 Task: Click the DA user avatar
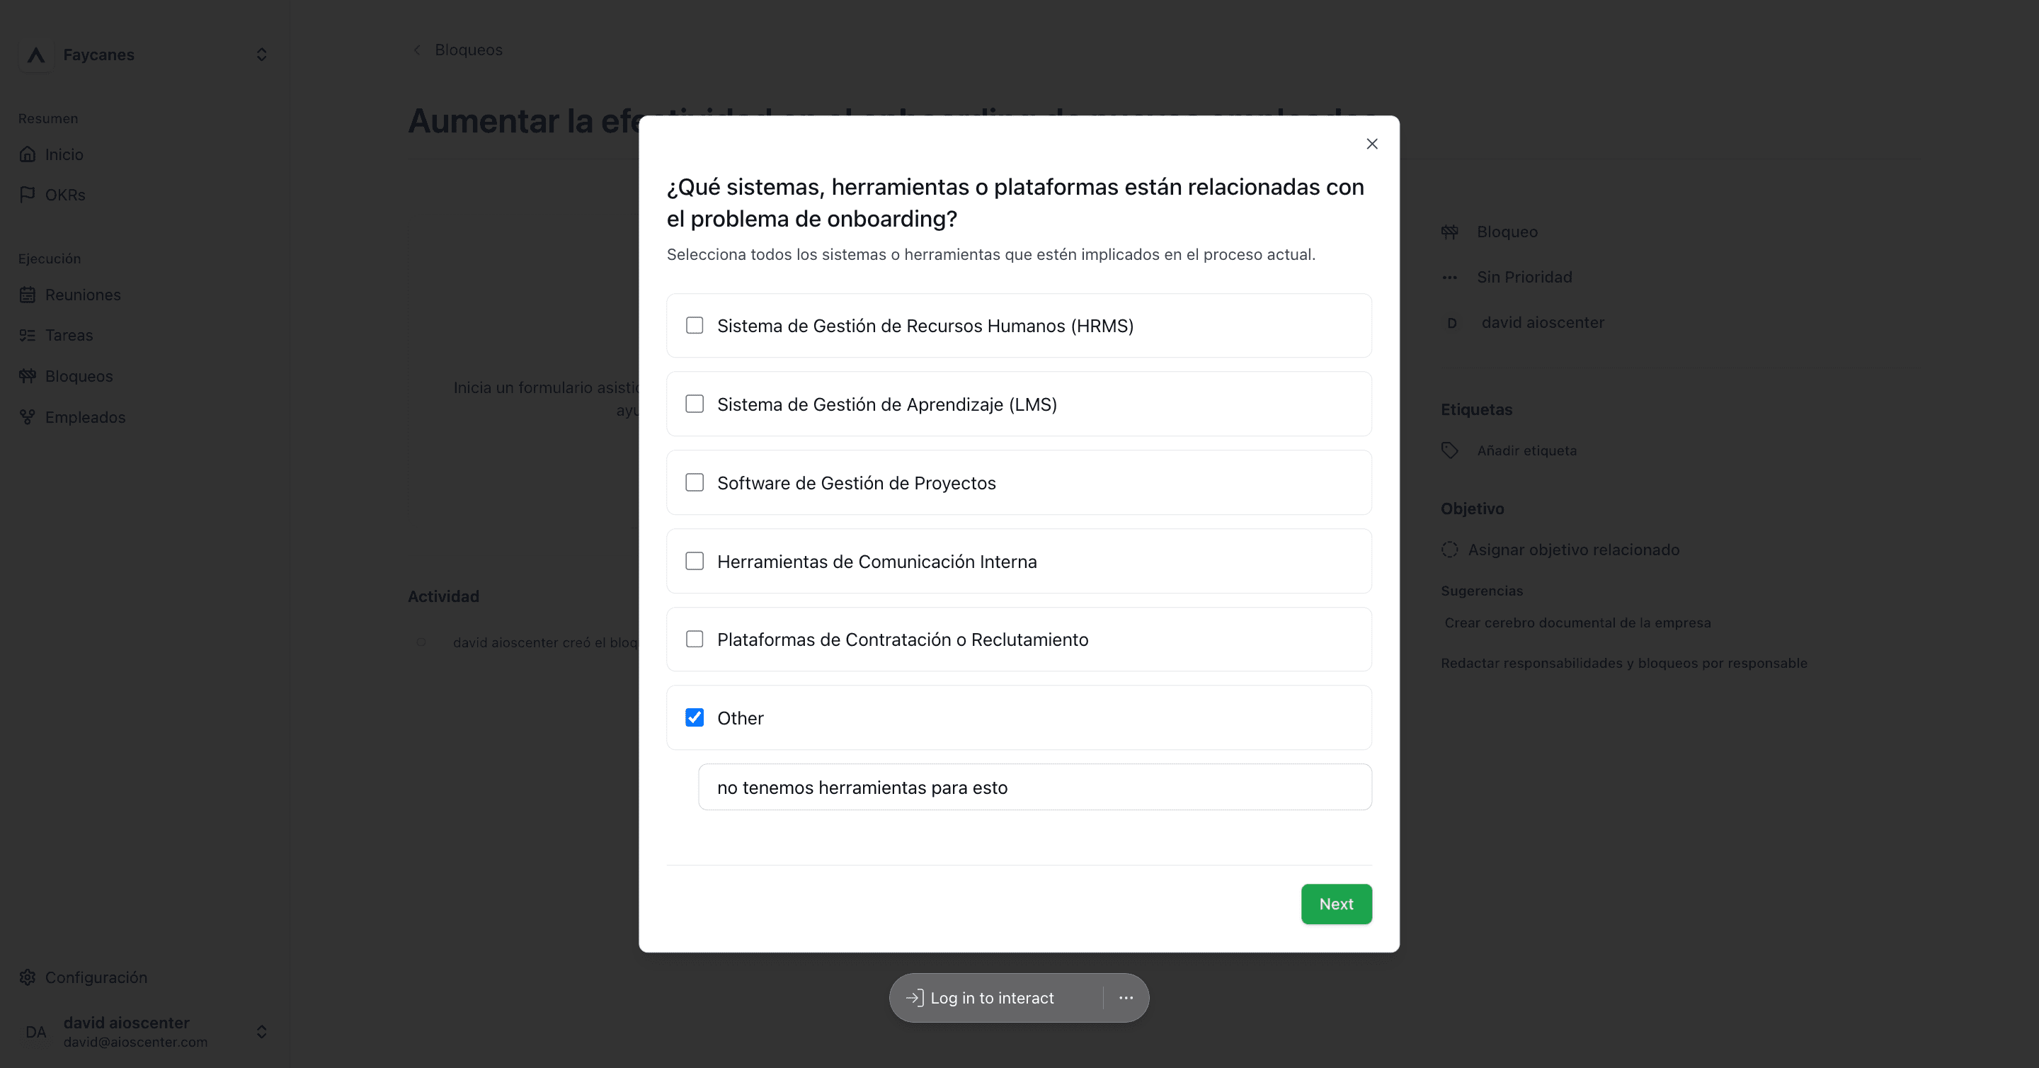35,1032
